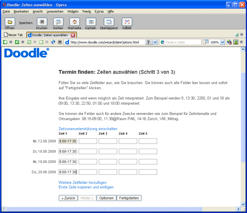Click the magnifier icon in the zoom box
The height and width of the screenshot is (213, 247).
pyautogui.click(x=206, y=42)
